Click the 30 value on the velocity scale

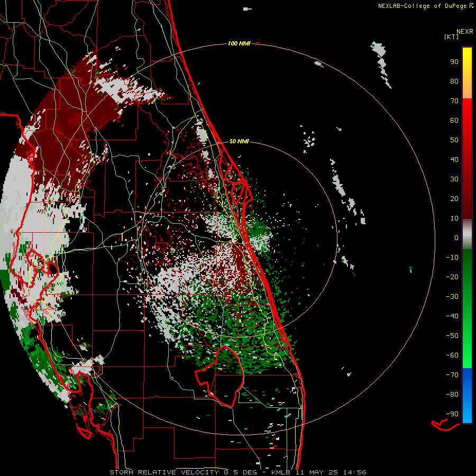coord(454,179)
